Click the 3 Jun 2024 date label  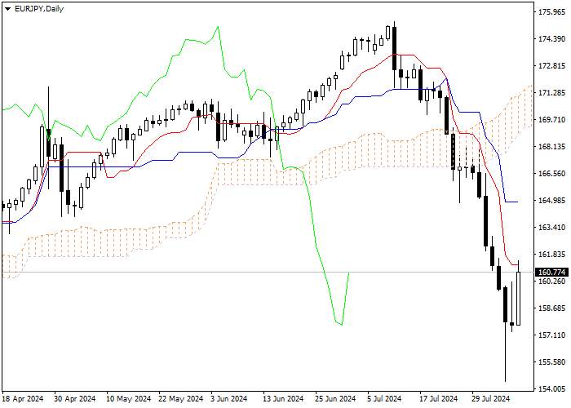(x=229, y=399)
